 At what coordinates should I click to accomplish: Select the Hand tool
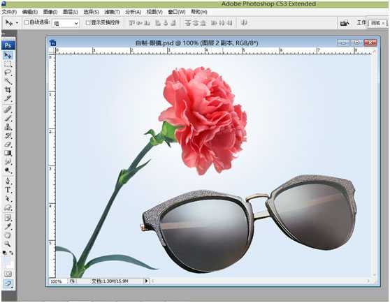coord(8,235)
